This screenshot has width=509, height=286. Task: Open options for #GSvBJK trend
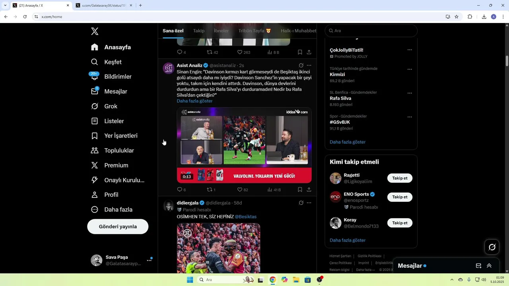tap(410, 117)
